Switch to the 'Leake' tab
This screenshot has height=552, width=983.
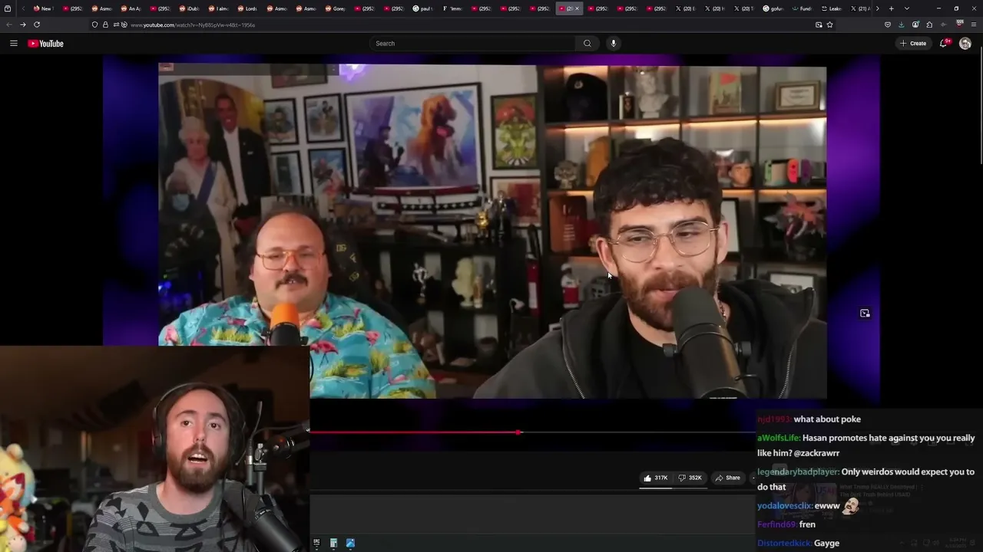(x=830, y=8)
